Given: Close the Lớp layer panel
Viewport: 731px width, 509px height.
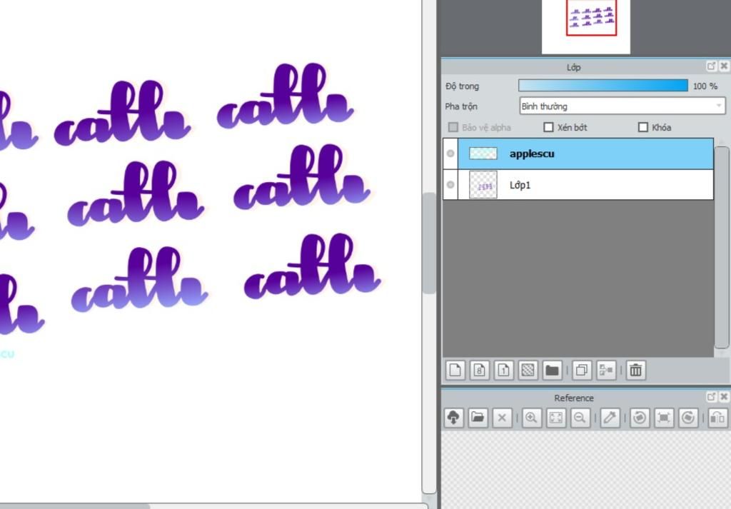Looking at the screenshot, I should (724, 66).
